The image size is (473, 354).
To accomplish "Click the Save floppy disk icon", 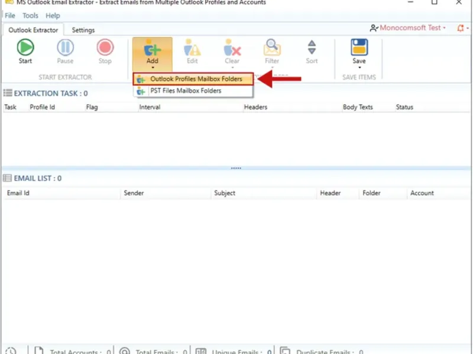I will point(359,47).
